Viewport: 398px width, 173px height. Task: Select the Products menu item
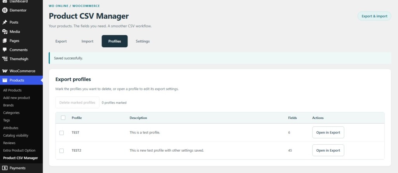pos(21,80)
